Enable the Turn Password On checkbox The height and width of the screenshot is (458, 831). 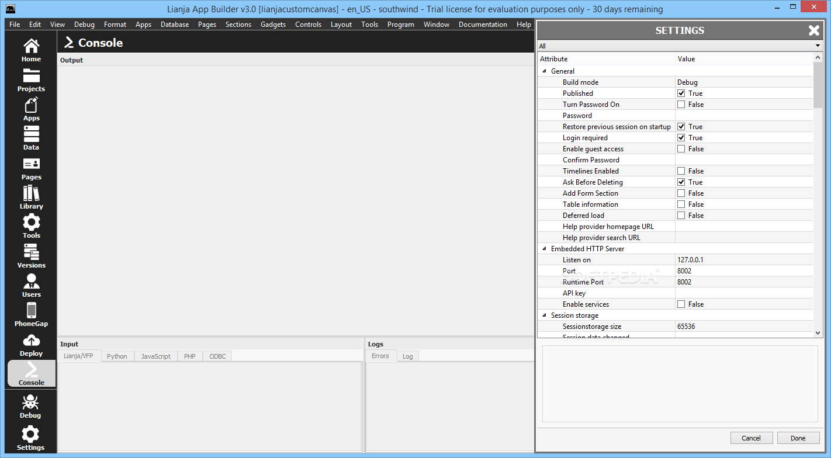coord(681,104)
